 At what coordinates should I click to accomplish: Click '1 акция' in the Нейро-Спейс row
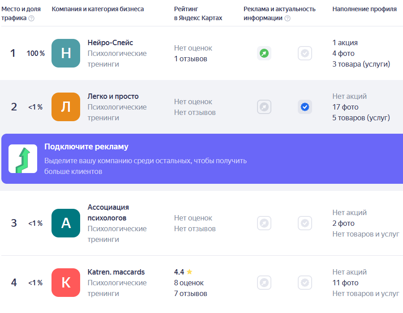(x=345, y=42)
